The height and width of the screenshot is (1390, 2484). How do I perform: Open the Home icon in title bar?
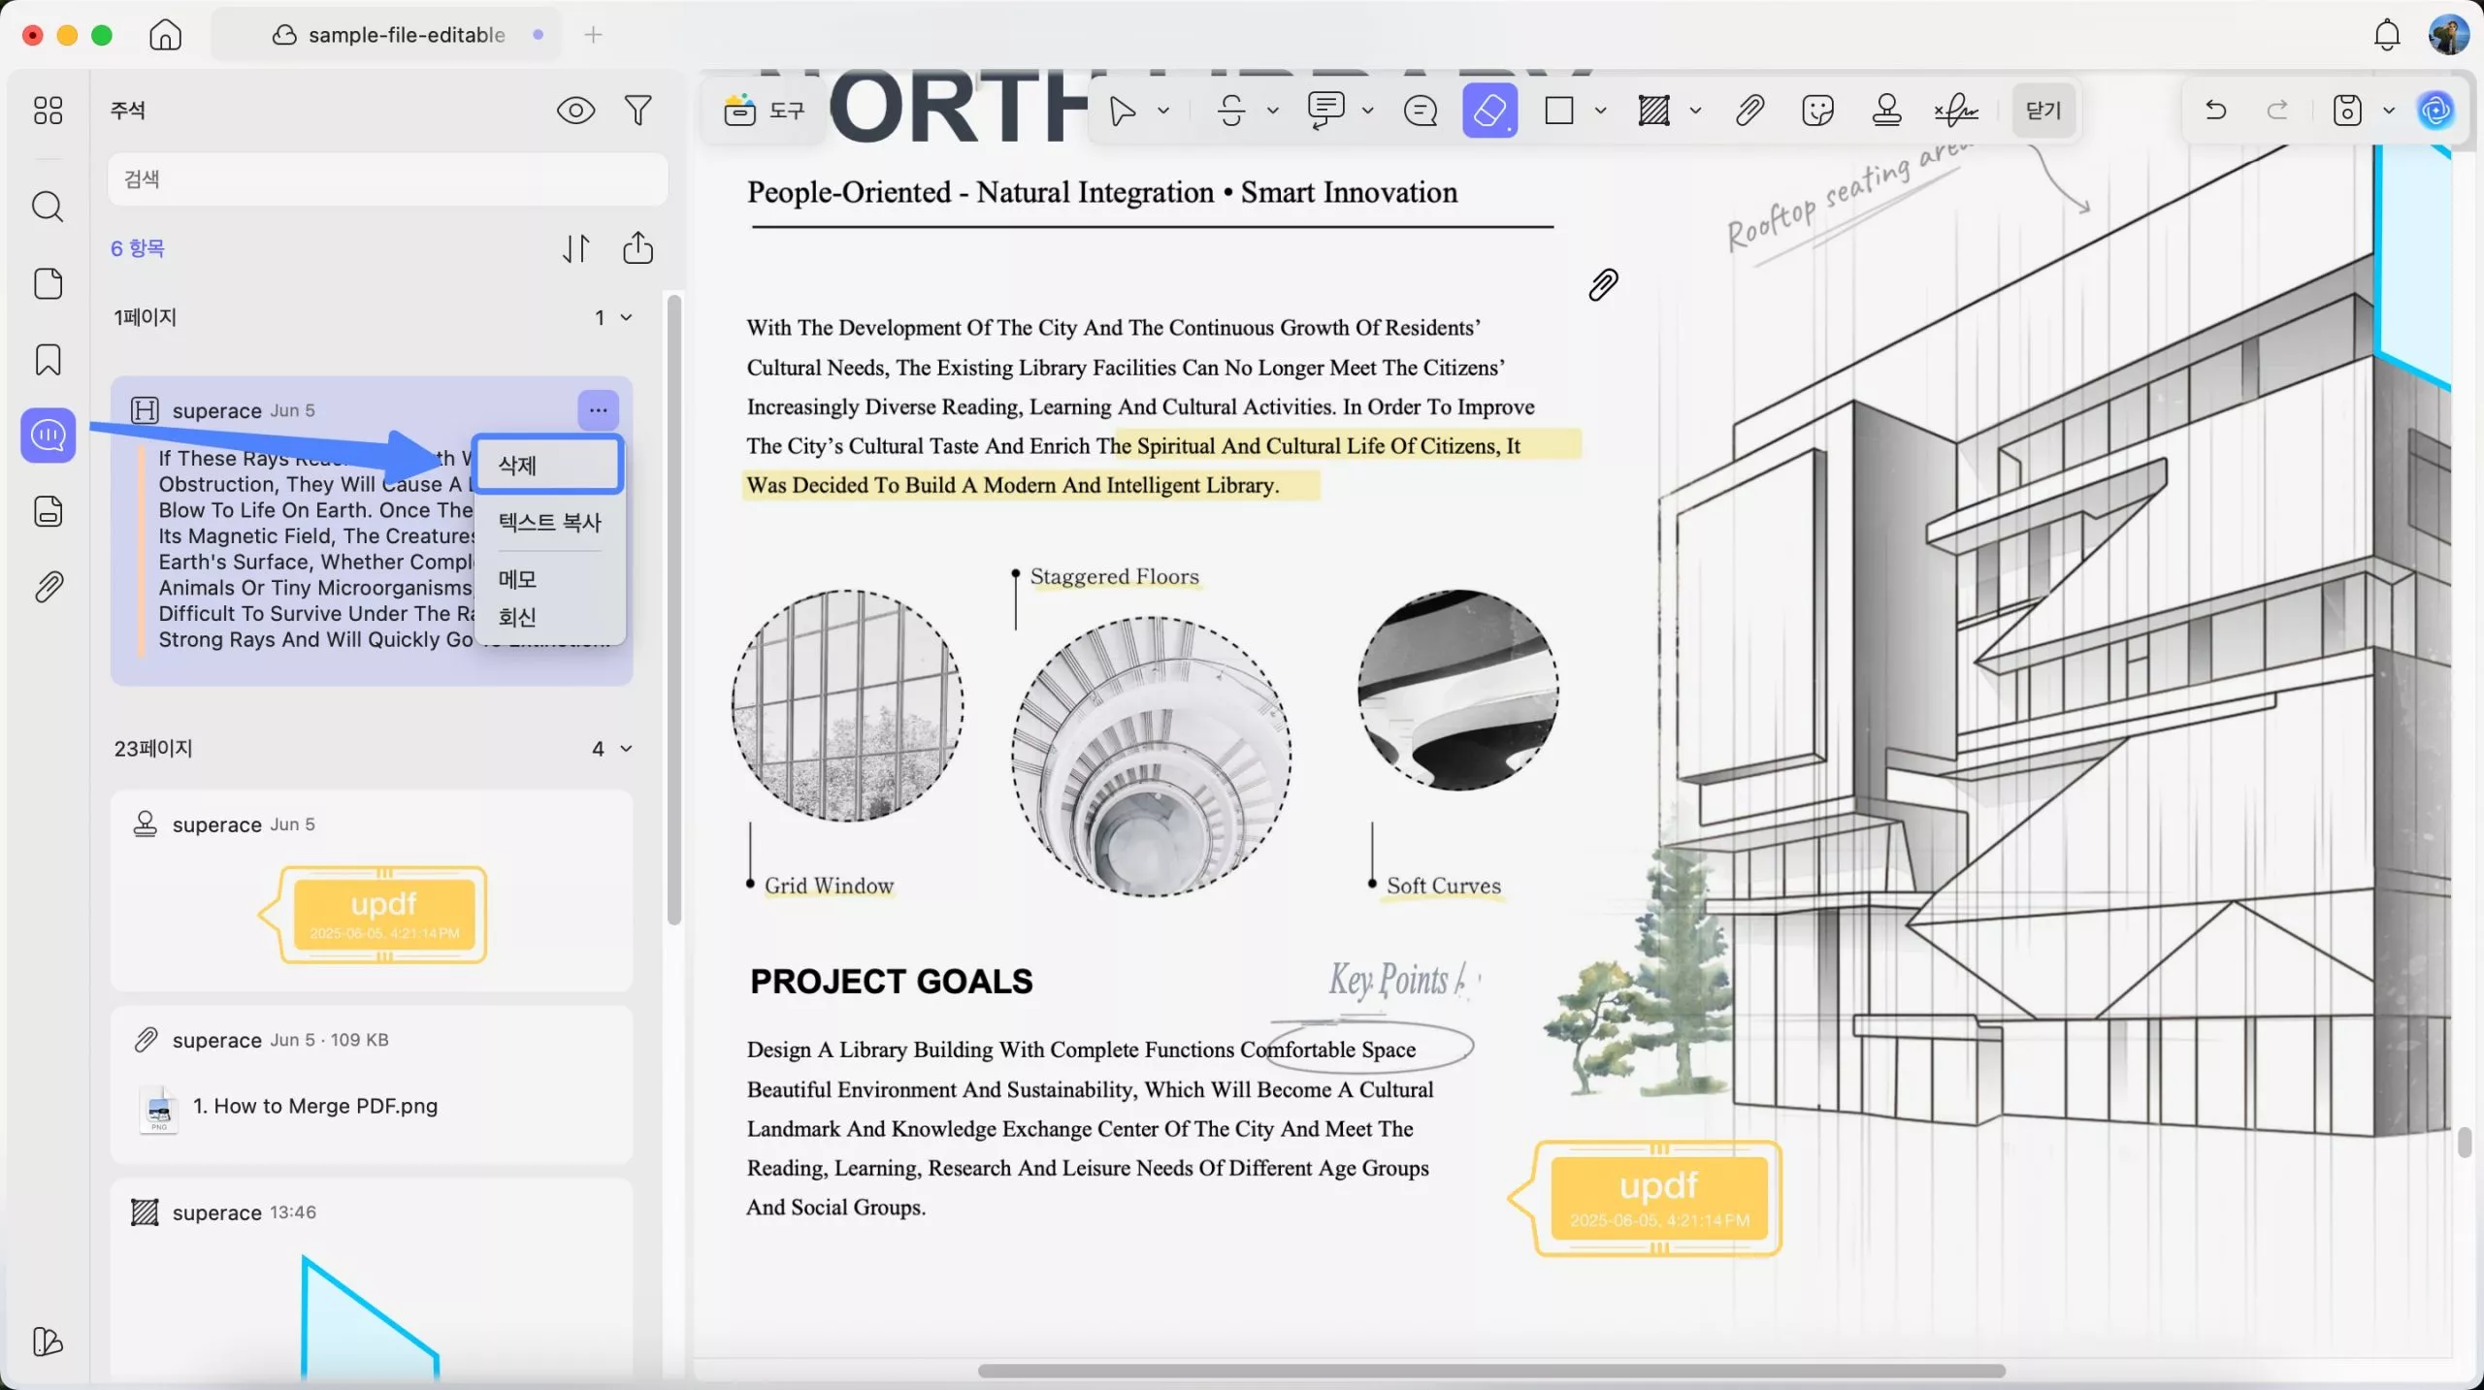165,35
